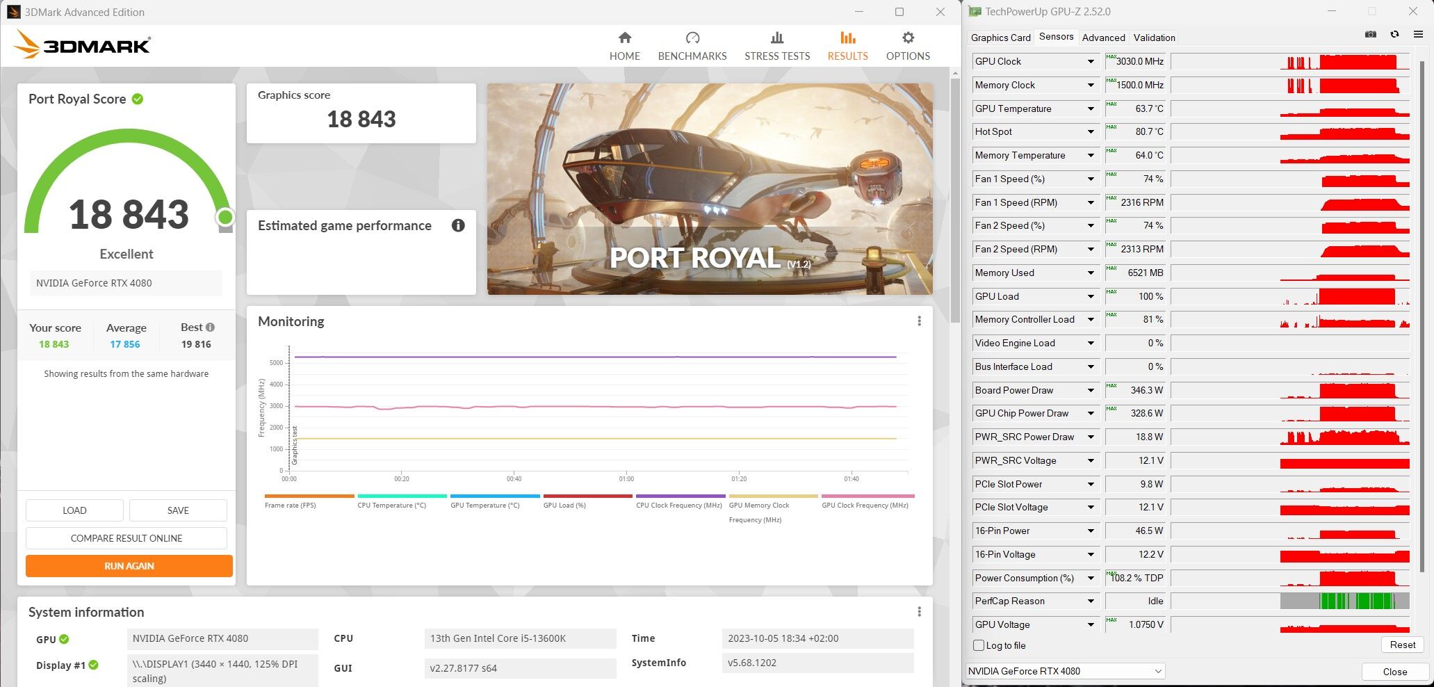Screen dimensions: 1434x687
Task: Open the Memory Used sensor dropdown
Action: [x=1091, y=273]
